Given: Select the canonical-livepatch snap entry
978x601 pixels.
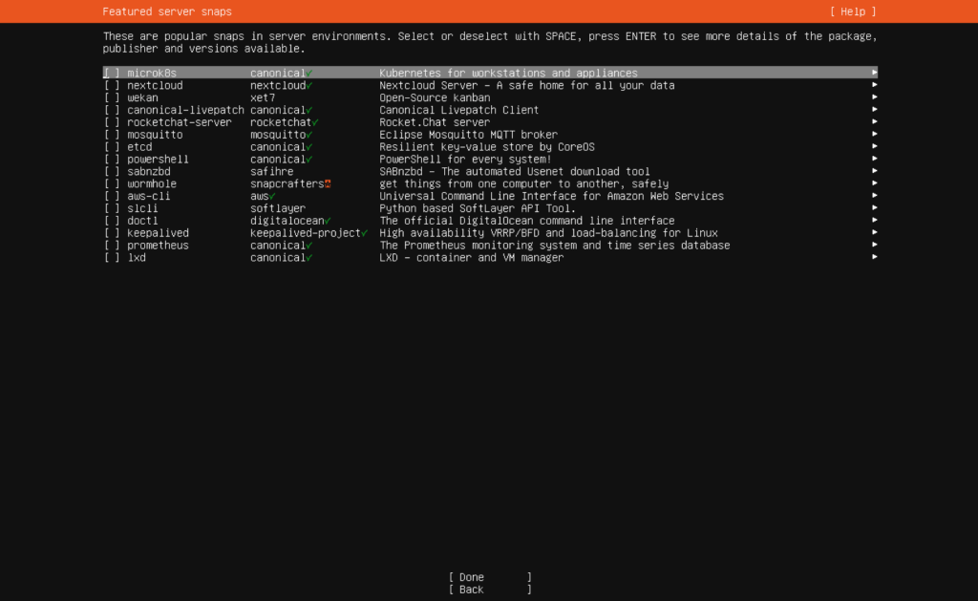Looking at the screenshot, I should coord(185,110).
